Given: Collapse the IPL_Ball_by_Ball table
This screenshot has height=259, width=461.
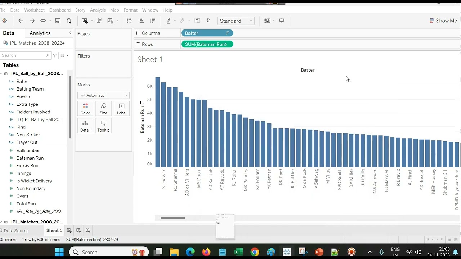Looking at the screenshot, I should point(1,74).
